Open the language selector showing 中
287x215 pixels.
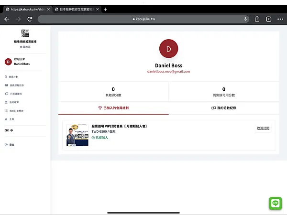(9, 130)
